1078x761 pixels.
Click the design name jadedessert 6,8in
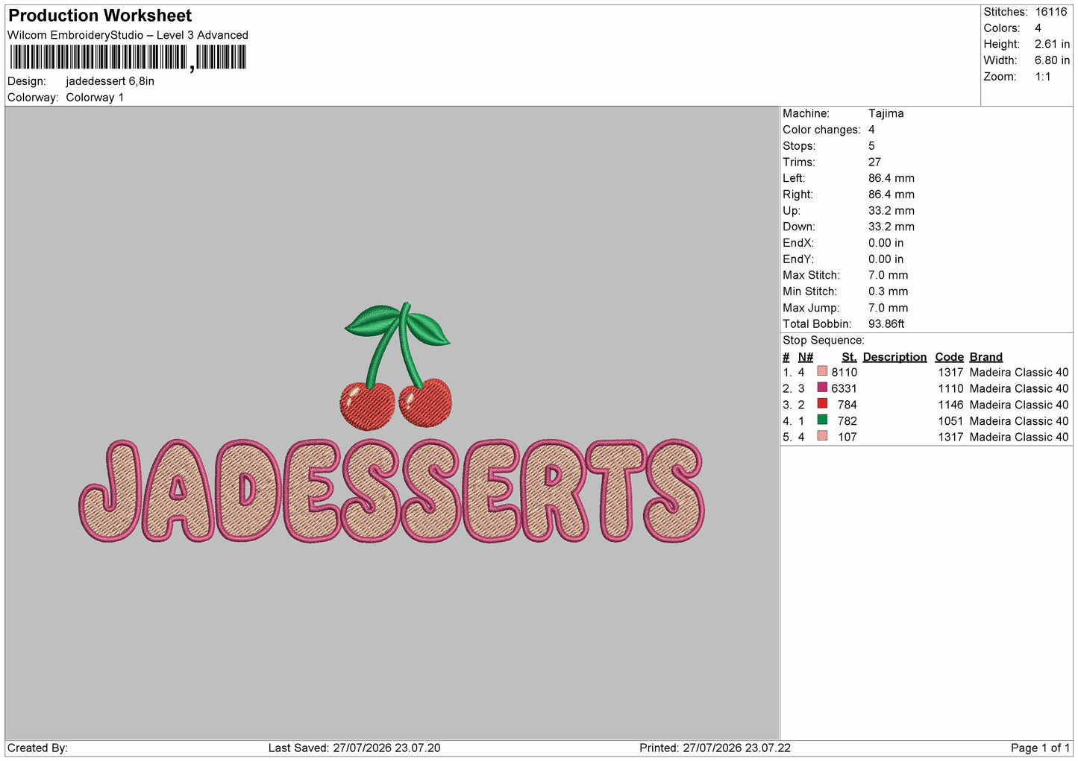pyautogui.click(x=110, y=81)
